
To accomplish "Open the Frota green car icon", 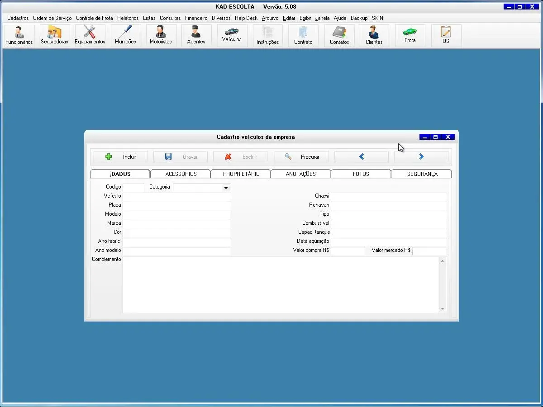I will (x=410, y=35).
